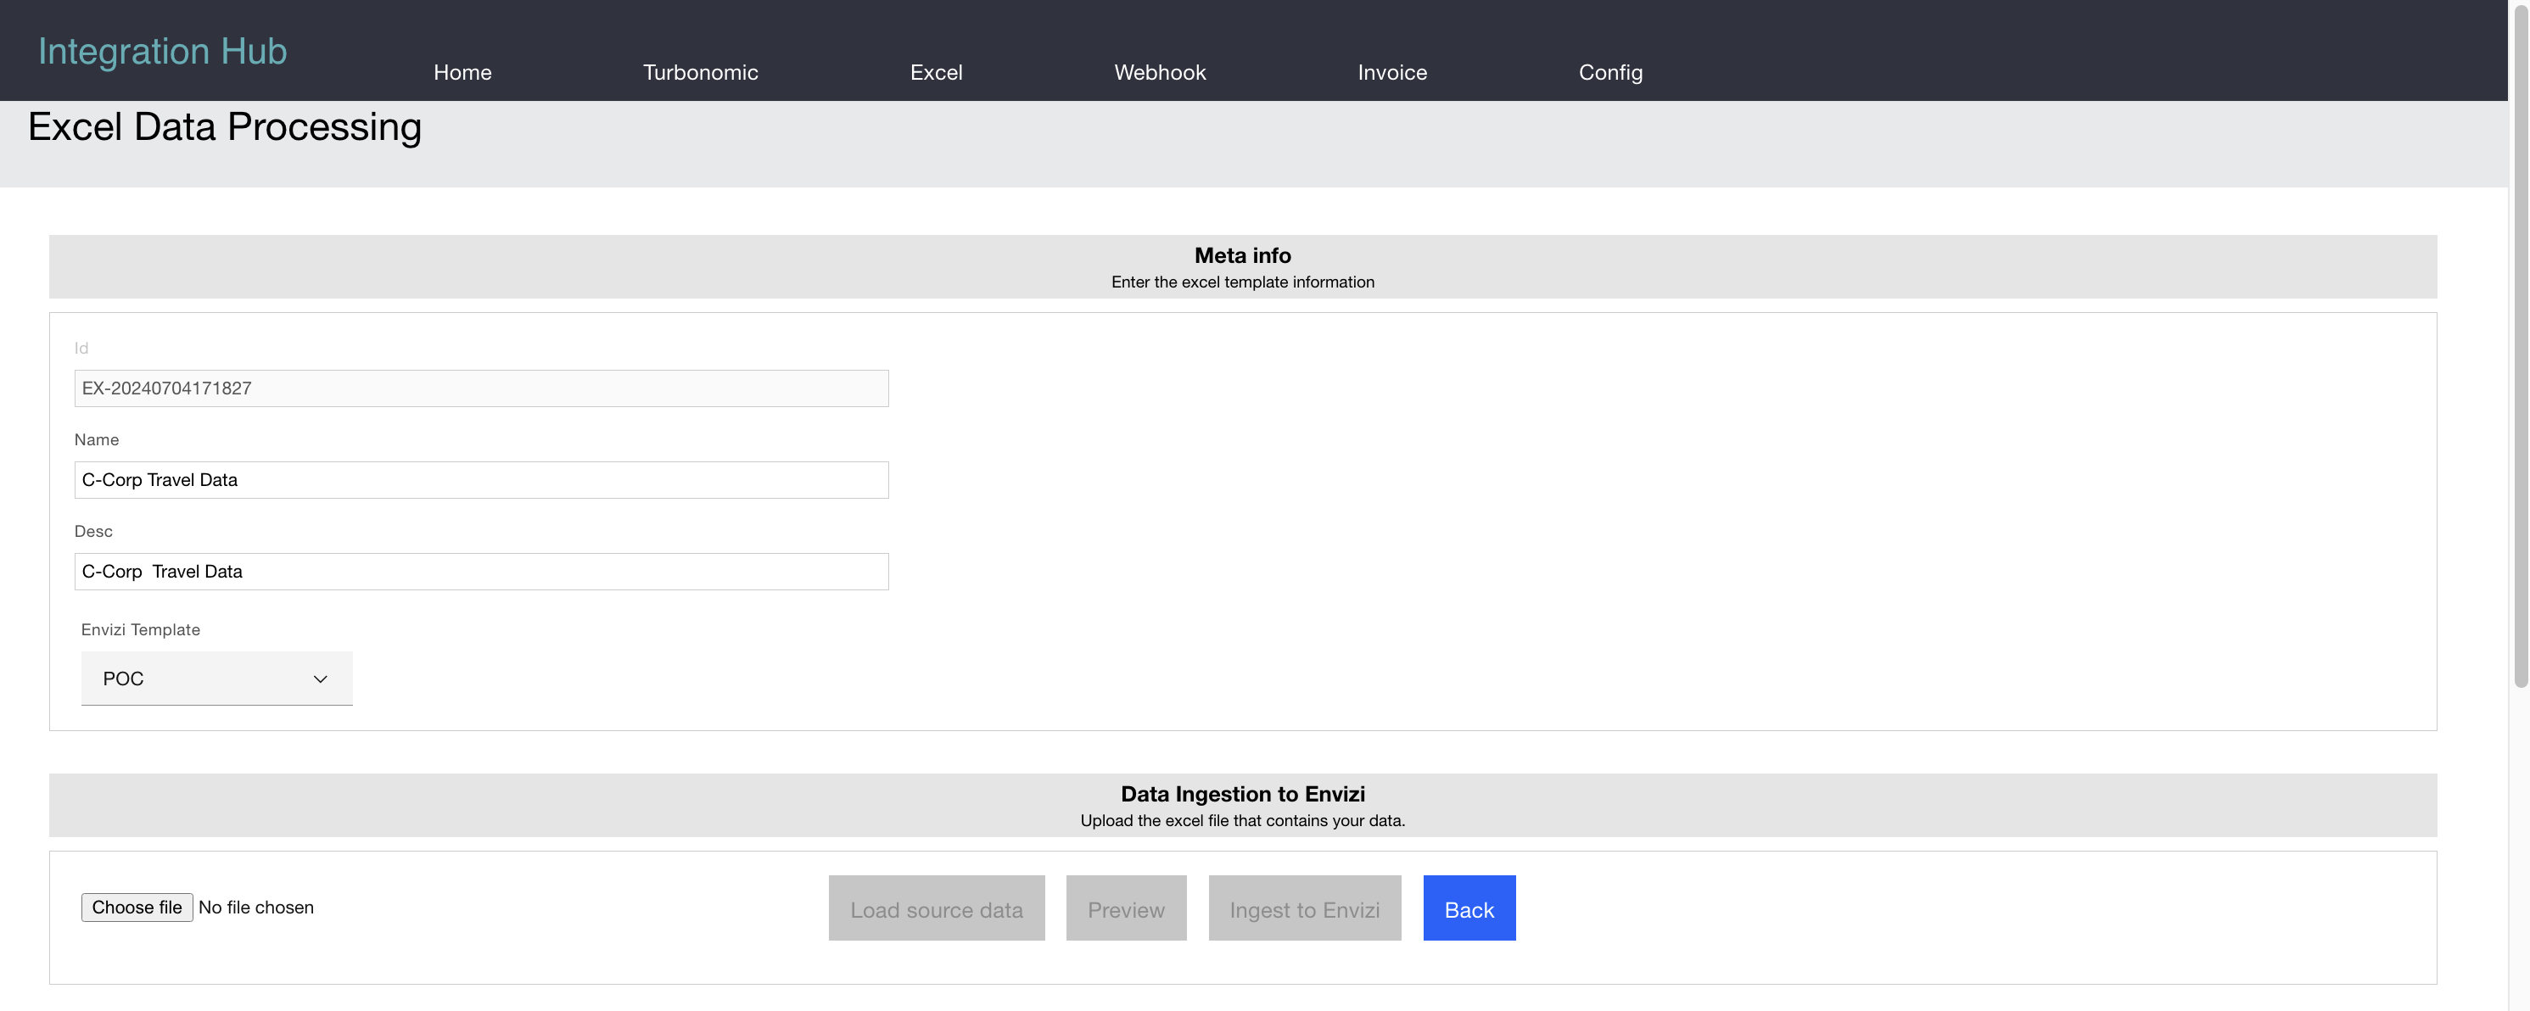This screenshot has width=2530, height=1011.
Task: Go to the Turbonomic menu
Action: click(700, 73)
